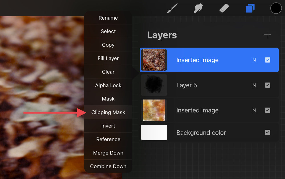Image resolution: width=285 pixels, height=179 pixels.
Task: Tap the watercolor texture layer thumbnail
Action: coord(154,110)
